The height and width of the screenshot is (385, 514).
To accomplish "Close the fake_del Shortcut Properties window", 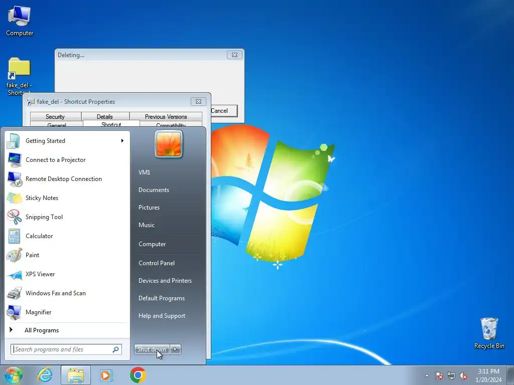I will pos(198,101).
